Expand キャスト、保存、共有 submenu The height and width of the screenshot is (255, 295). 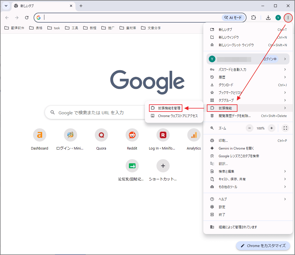point(248,179)
